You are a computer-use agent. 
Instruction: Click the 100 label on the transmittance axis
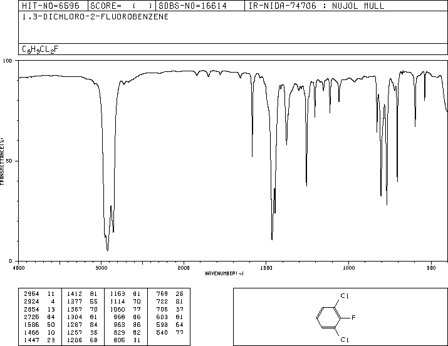coord(8,61)
